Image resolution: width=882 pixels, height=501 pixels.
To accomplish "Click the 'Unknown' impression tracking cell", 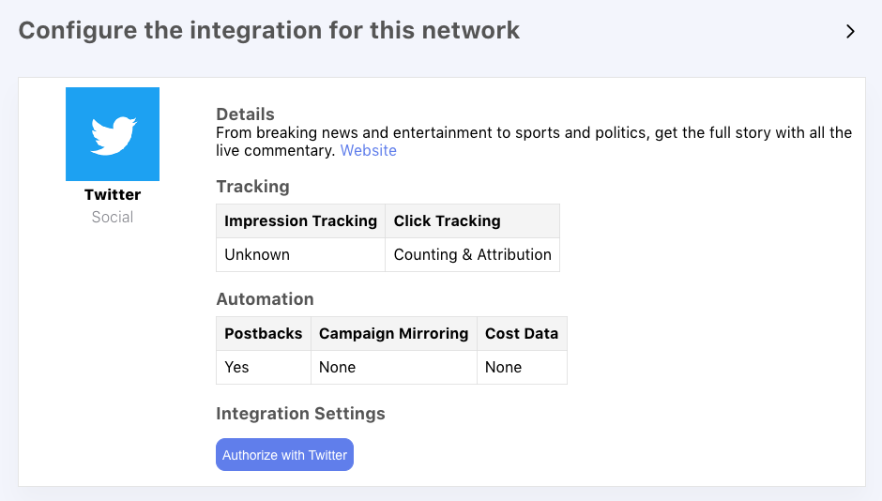I will click(x=301, y=254).
